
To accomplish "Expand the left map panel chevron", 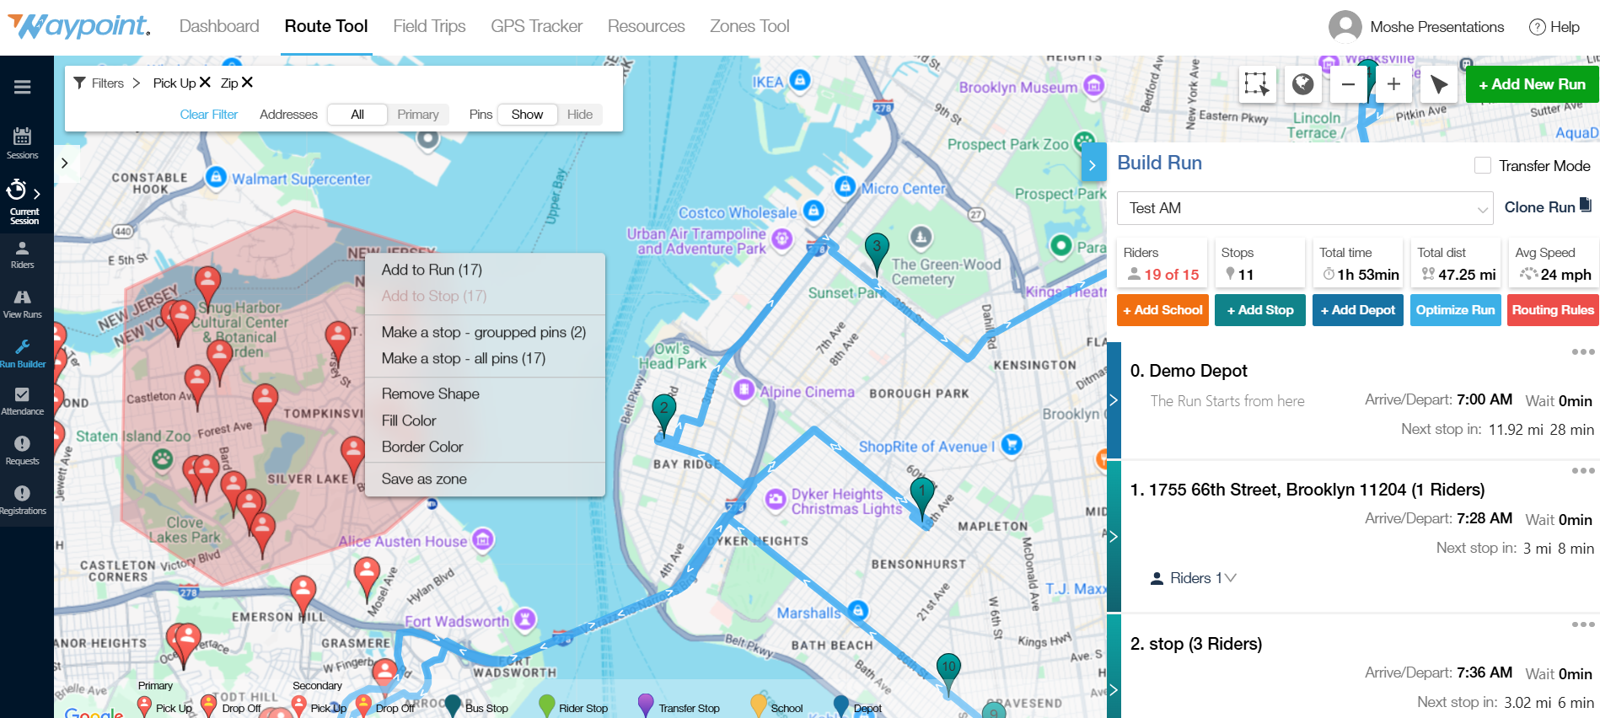I will pyautogui.click(x=65, y=163).
